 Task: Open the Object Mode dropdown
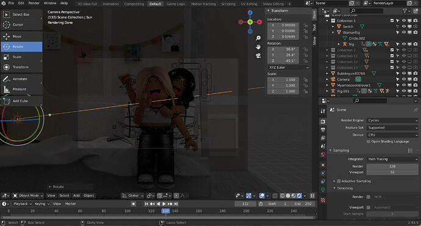[28, 196]
